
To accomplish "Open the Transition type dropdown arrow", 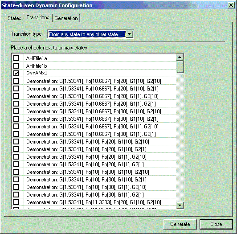I will pos(129,34).
